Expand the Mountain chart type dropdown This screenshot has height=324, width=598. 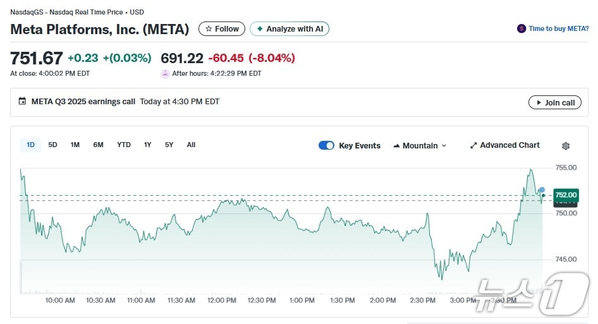pos(420,145)
